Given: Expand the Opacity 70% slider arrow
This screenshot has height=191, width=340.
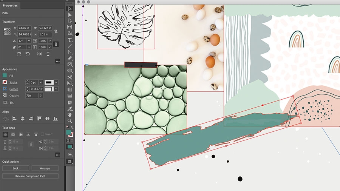Looking at the screenshot, I should click(40, 95).
